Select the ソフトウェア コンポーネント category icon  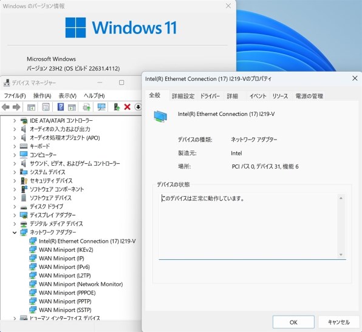pyautogui.click(x=24, y=189)
